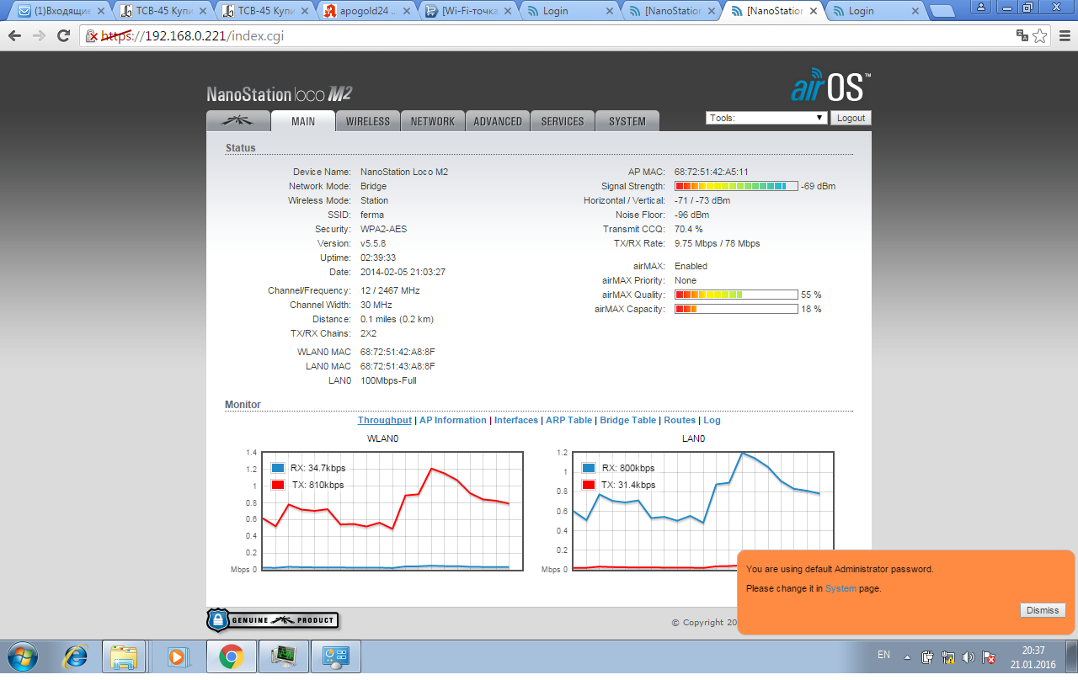Image resolution: width=1078 pixels, height=680 pixels.
Task: Click the translate page icon
Action: pos(1022,35)
